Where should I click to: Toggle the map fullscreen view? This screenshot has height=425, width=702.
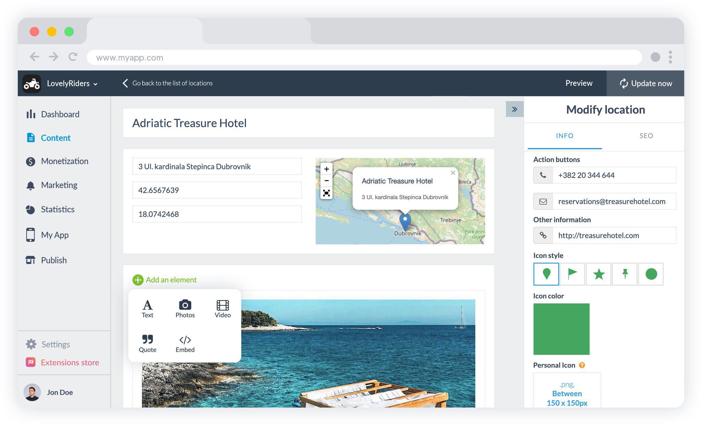coord(327,193)
